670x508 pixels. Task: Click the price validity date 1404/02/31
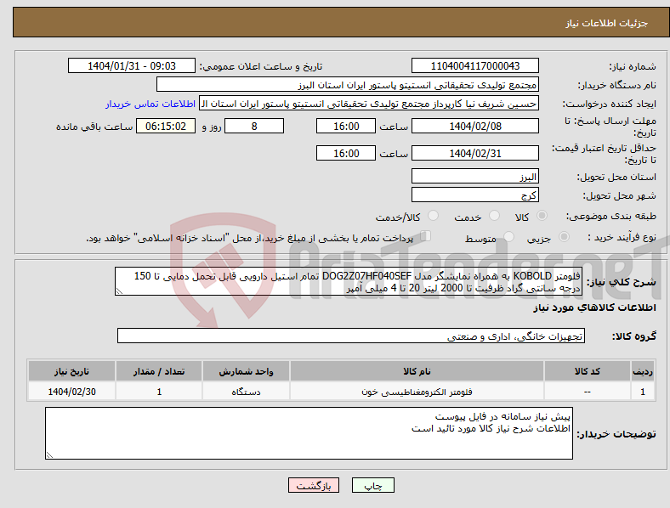tap(474, 153)
